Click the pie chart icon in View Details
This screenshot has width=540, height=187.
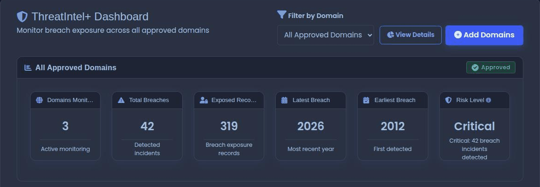(390, 35)
